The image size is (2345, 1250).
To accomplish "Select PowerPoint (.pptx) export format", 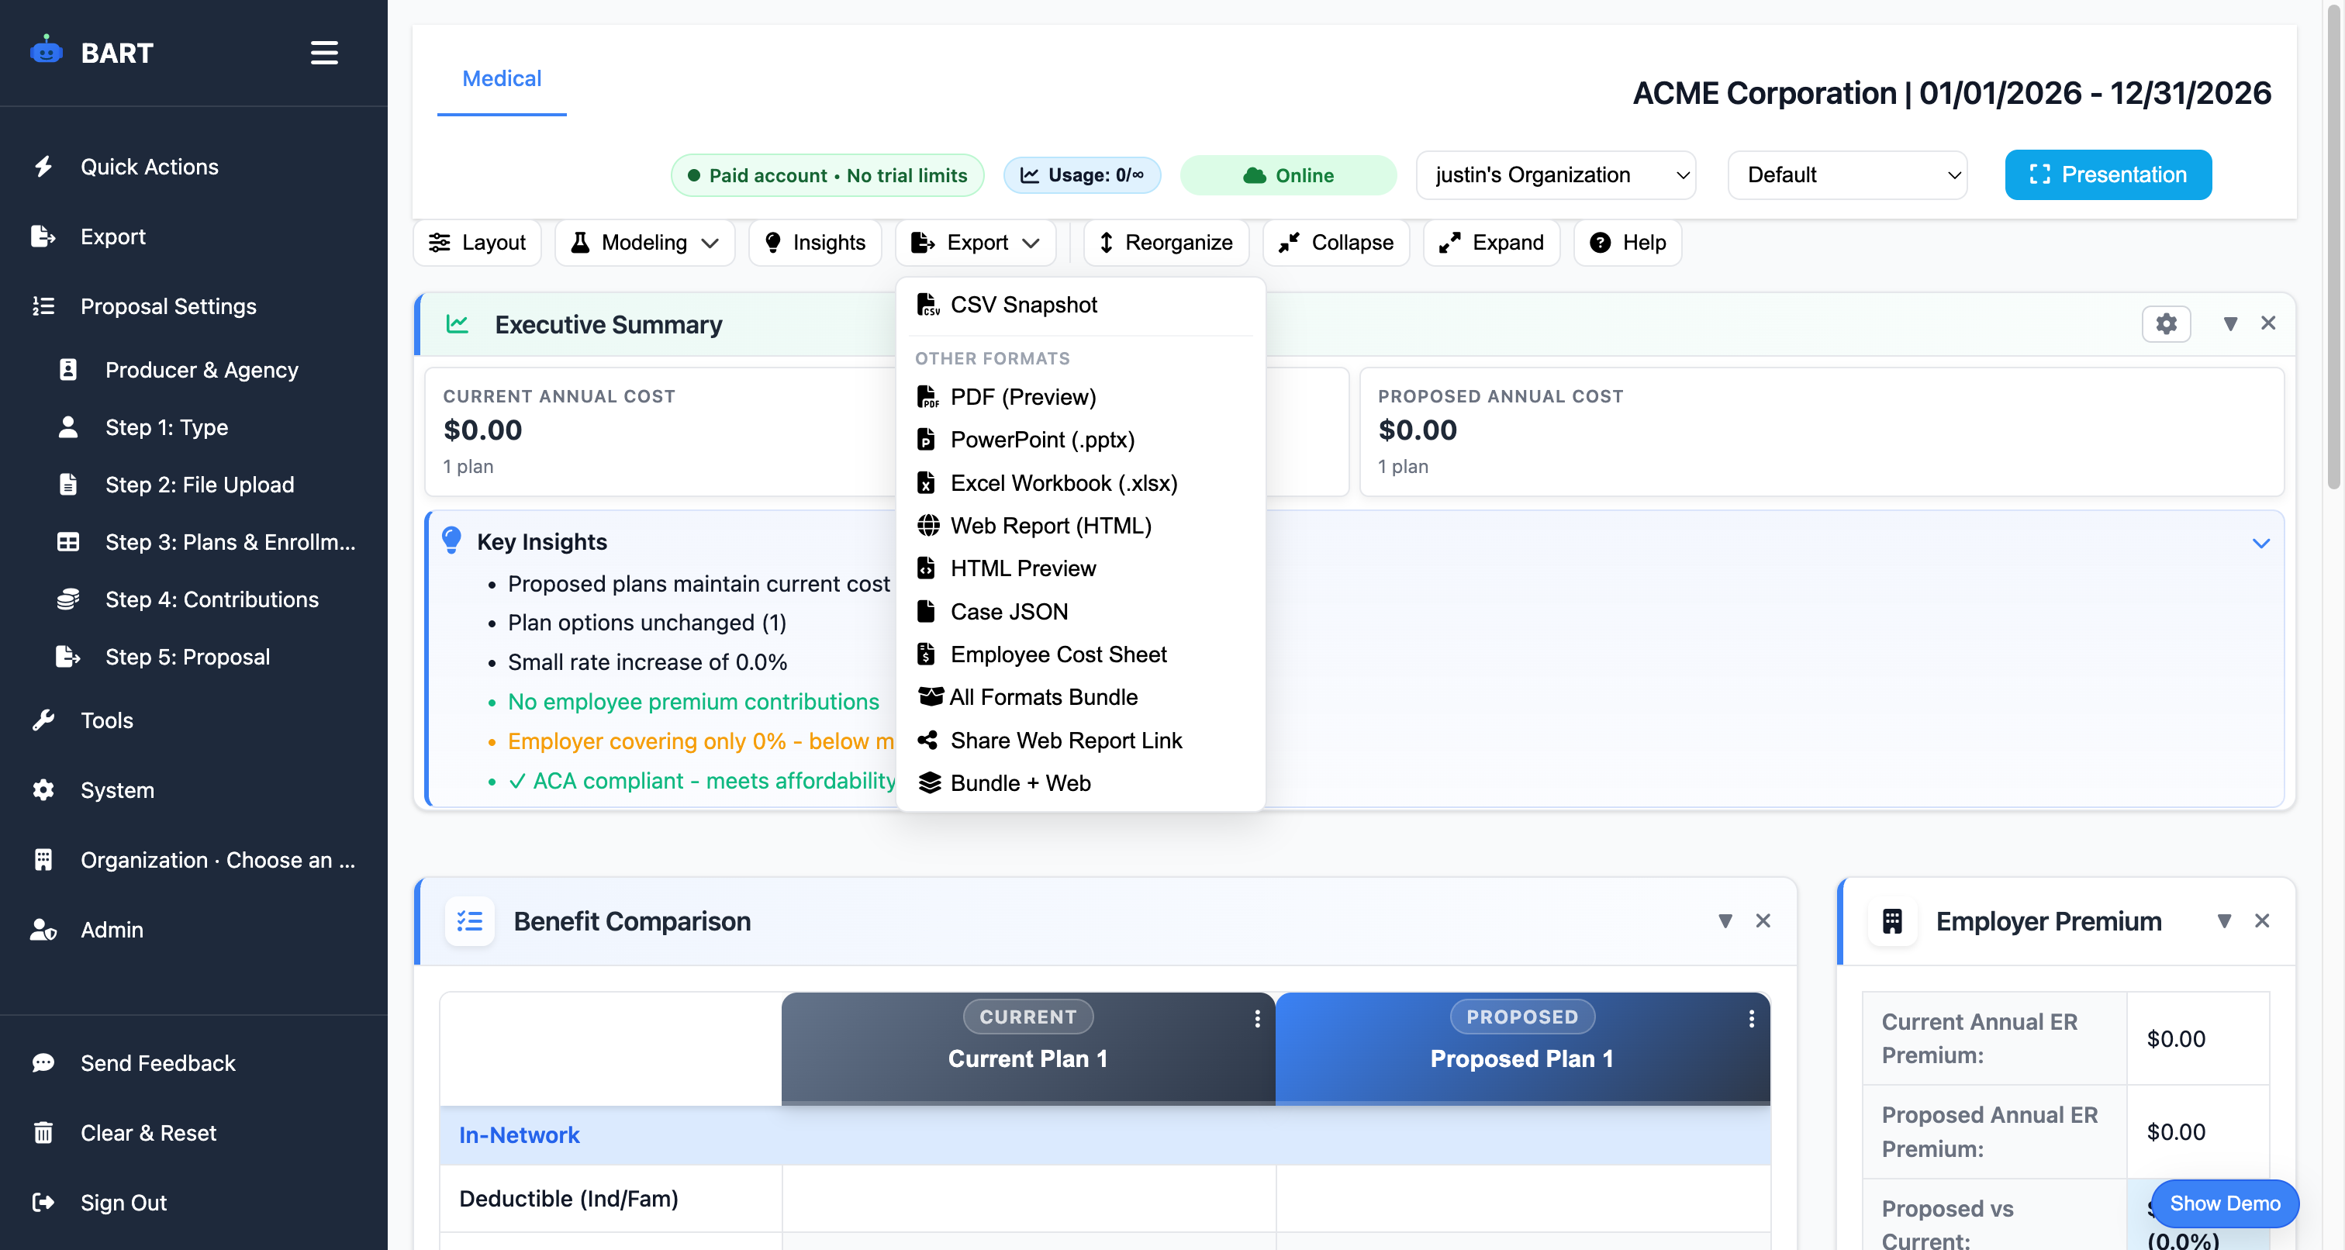I will click(1042, 440).
